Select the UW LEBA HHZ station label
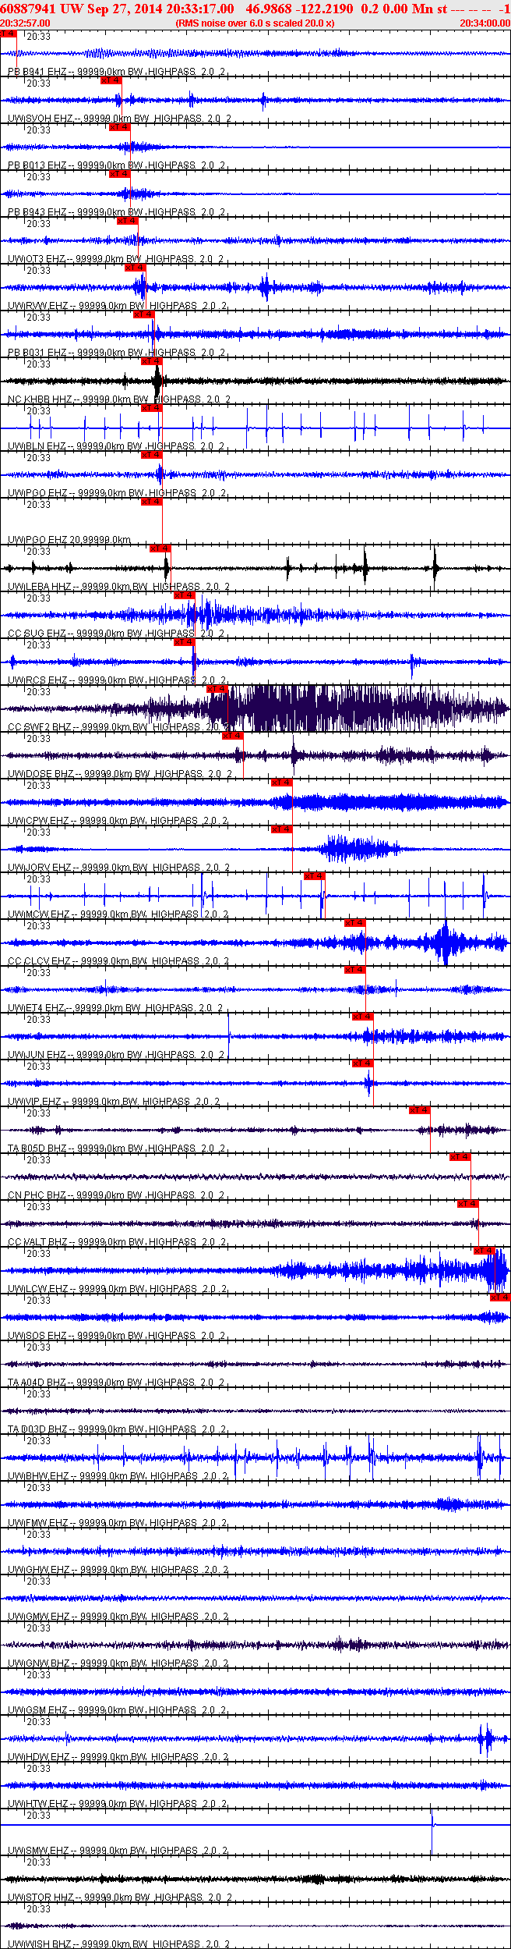Screen dimensions: 511x1949 (119, 587)
